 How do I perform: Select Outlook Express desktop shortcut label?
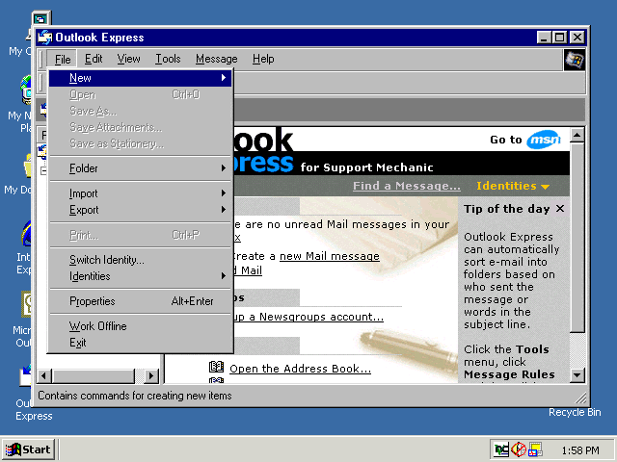[34, 410]
